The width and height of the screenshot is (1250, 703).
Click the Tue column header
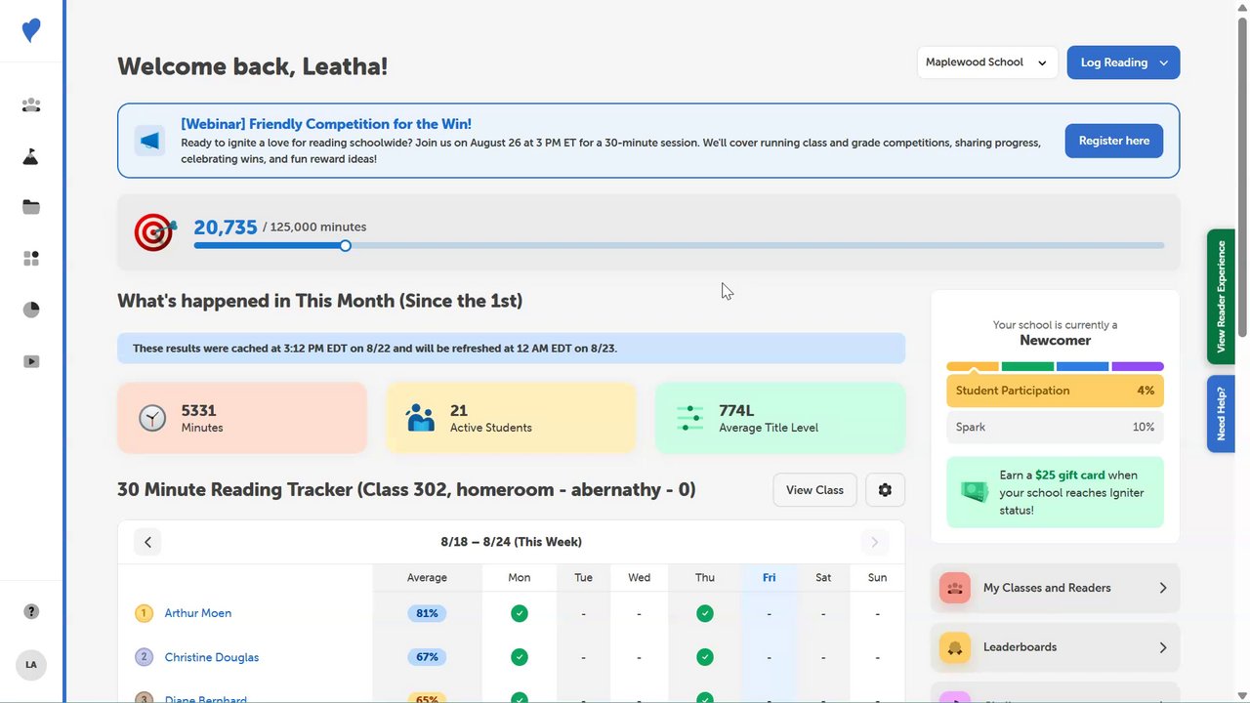coord(584,578)
